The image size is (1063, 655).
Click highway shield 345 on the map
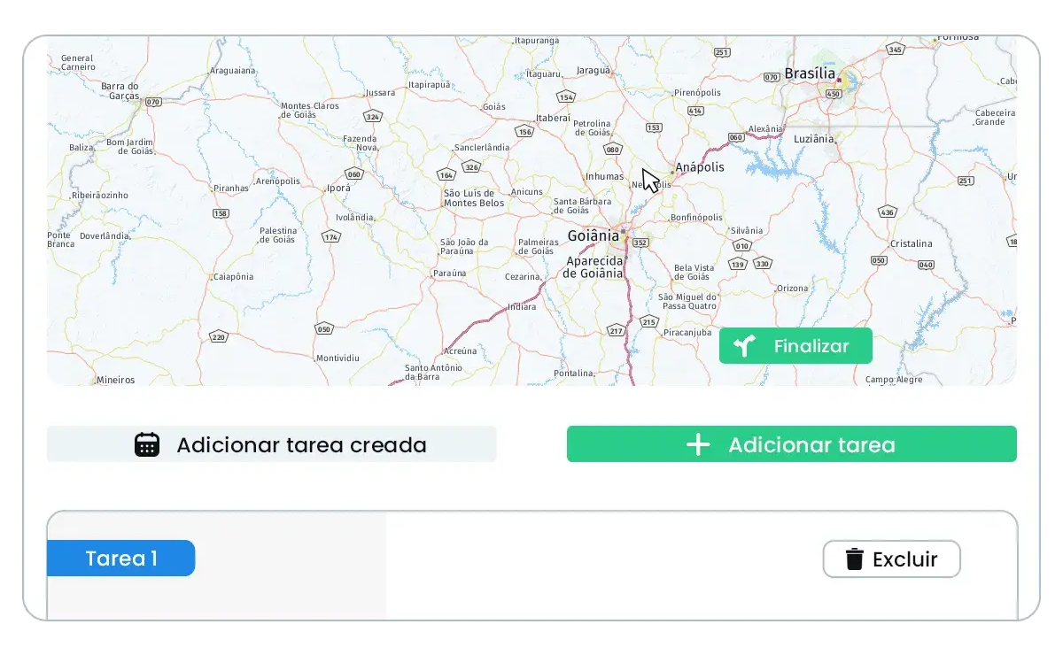pos(896,50)
